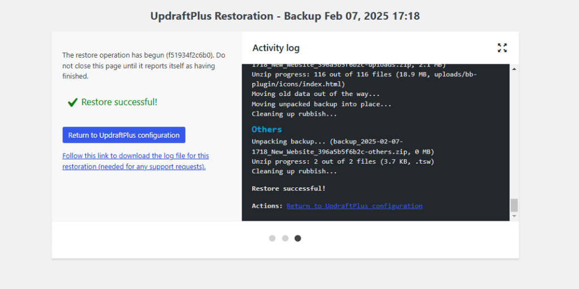The height and width of the screenshot is (289, 579).
Task: Click Return to UpdraftPlus configuration button
Action: point(124,135)
